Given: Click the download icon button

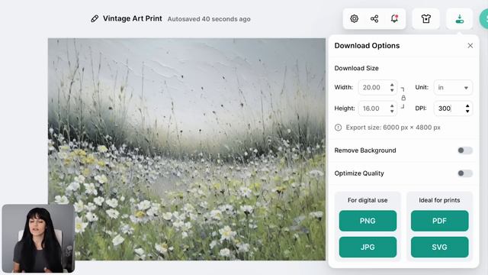Looking at the screenshot, I should point(459,18).
